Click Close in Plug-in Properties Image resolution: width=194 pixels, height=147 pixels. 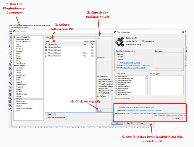point(177,118)
